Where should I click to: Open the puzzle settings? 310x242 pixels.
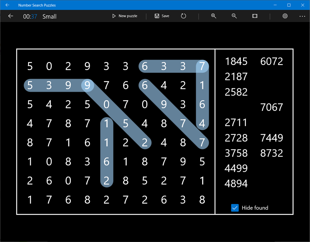pos(285,16)
